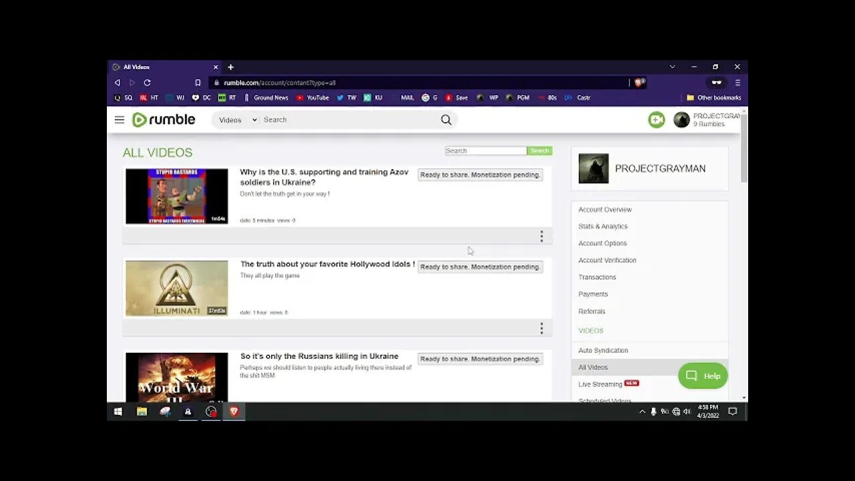Viewport: 855px width, 481px height.
Task: Open the notification center icon
Action: tap(732, 412)
